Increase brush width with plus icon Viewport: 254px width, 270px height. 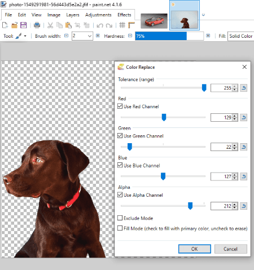pos(98,36)
